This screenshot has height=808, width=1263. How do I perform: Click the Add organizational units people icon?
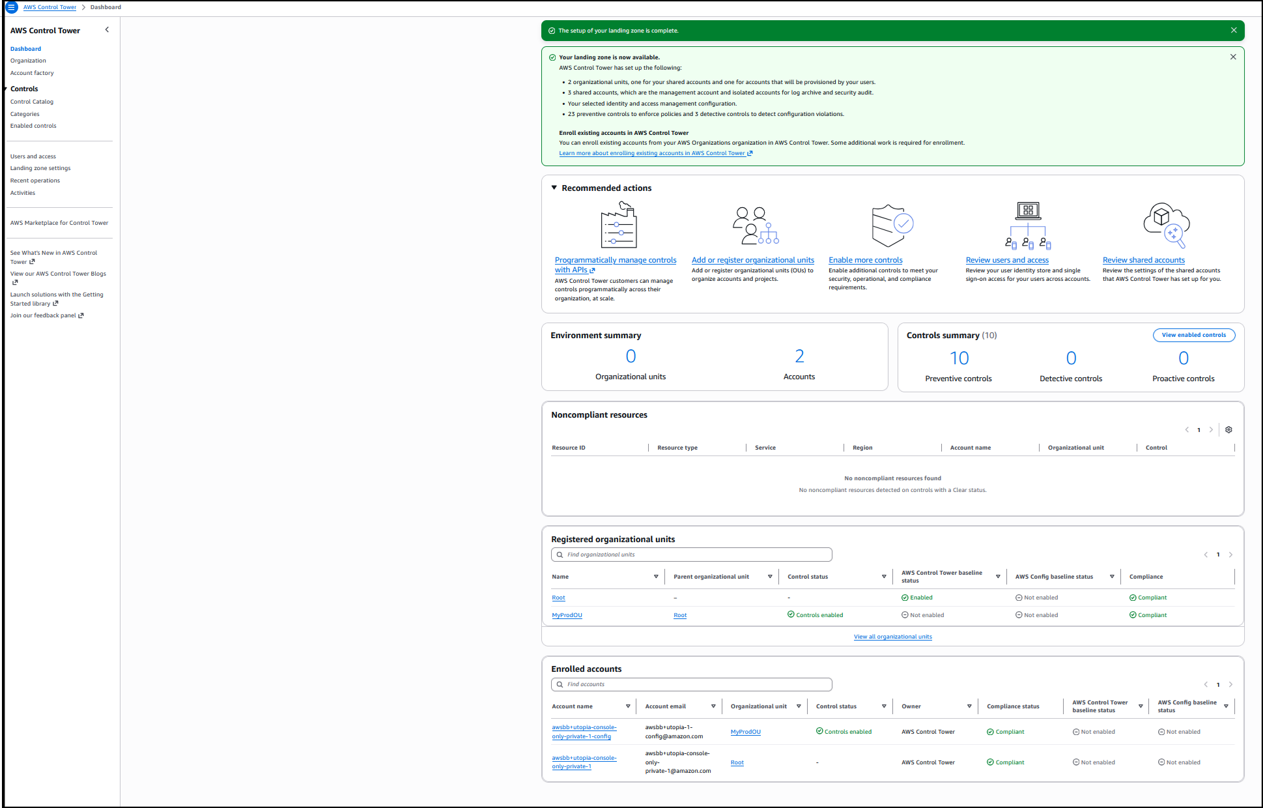(x=755, y=225)
